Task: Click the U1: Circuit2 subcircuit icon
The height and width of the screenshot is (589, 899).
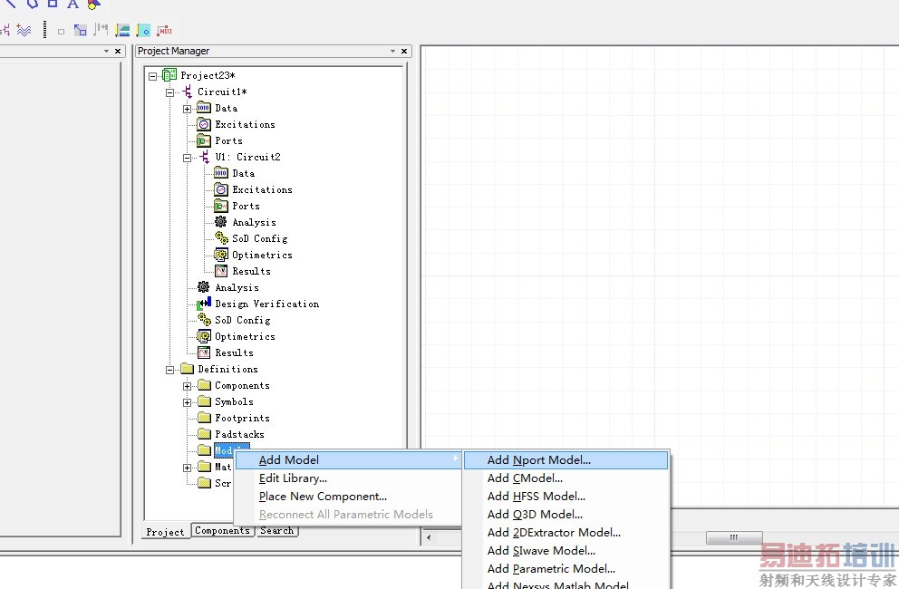Action: (x=205, y=157)
